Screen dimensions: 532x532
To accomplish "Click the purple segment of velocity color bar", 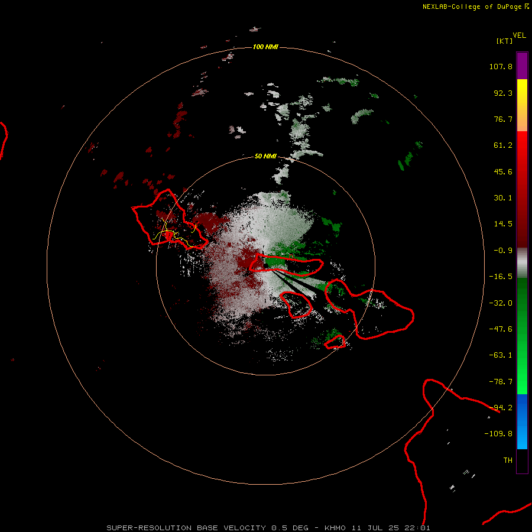I will click(522, 66).
